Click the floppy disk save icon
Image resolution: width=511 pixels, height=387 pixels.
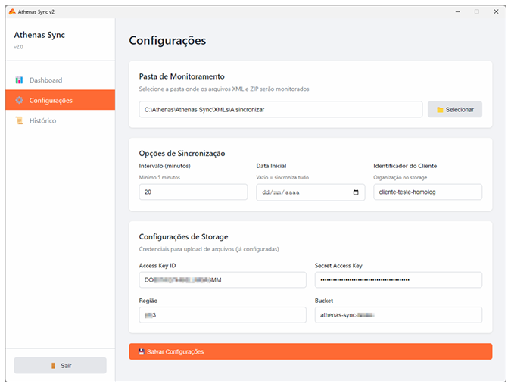click(x=141, y=351)
